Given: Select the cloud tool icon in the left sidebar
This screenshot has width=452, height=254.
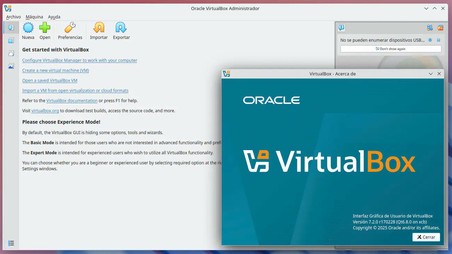Looking at the screenshot, I should (x=11, y=53).
